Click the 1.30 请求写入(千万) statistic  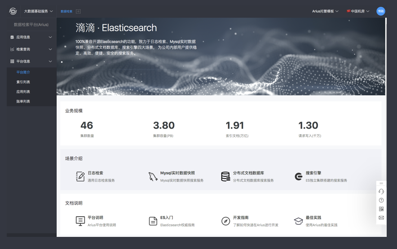tap(309, 129)
